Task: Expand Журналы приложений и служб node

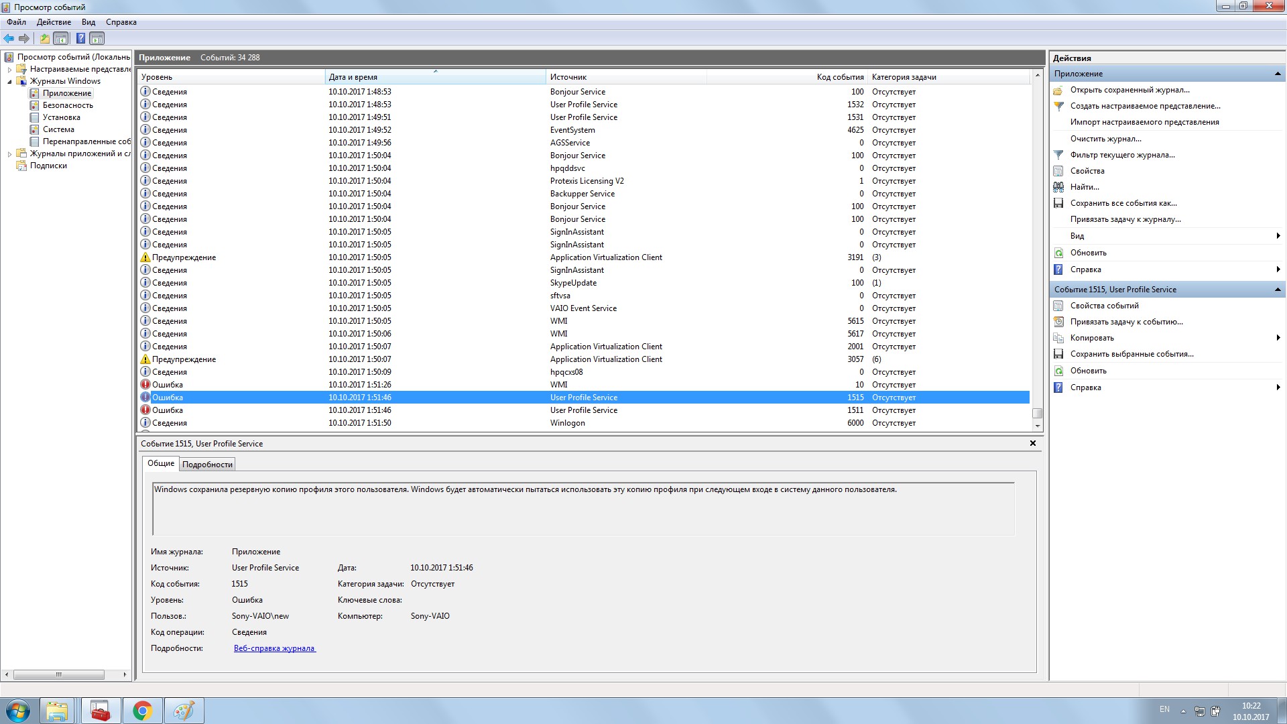Action: pyautogui.click(x=9, y=154)
